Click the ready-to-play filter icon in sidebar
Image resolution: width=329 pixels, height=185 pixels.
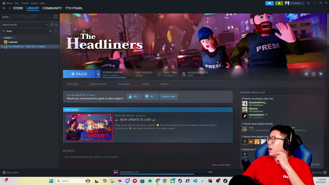(x=56, y=25)
